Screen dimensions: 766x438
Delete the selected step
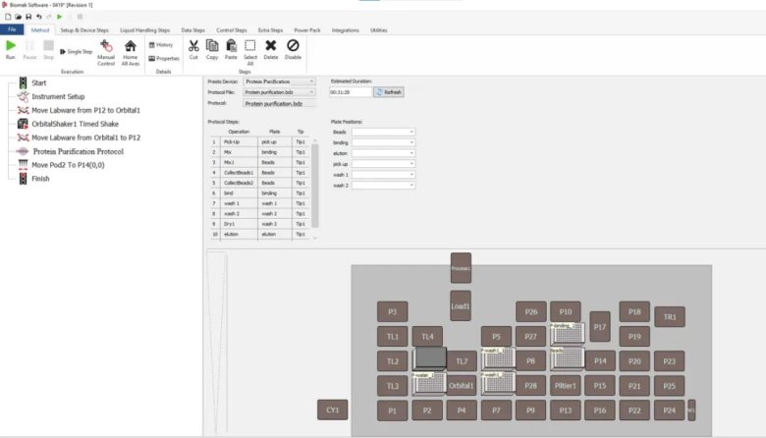coord(271,49)
